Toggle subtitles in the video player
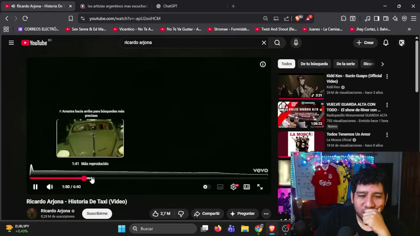 coord(220,187)
